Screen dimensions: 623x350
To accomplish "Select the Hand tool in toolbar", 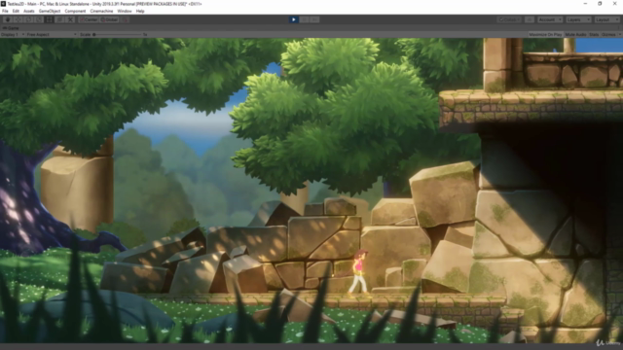I will pos(8,19).
